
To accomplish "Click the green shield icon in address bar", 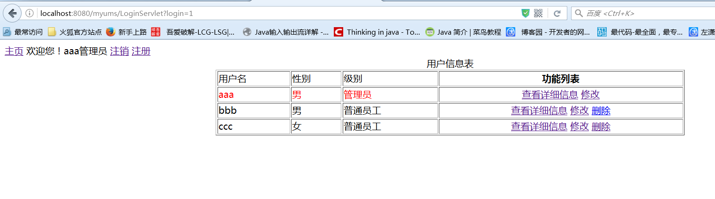I will (x=526, y=13).
